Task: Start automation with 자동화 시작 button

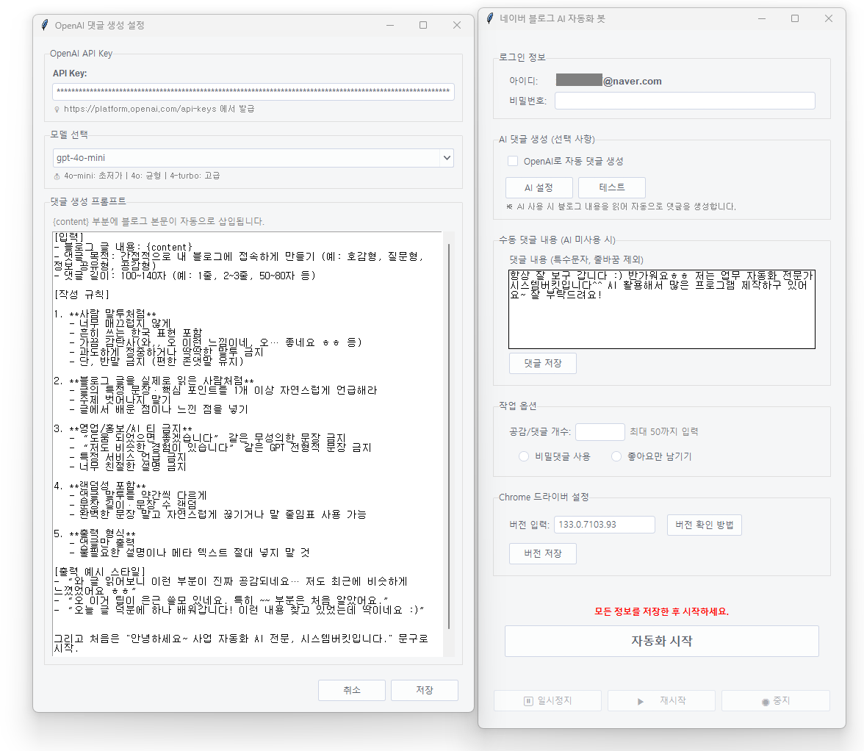Action: click(662, 641)
